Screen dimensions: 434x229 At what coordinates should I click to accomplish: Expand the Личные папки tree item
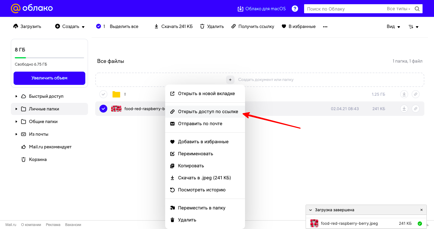16,109
